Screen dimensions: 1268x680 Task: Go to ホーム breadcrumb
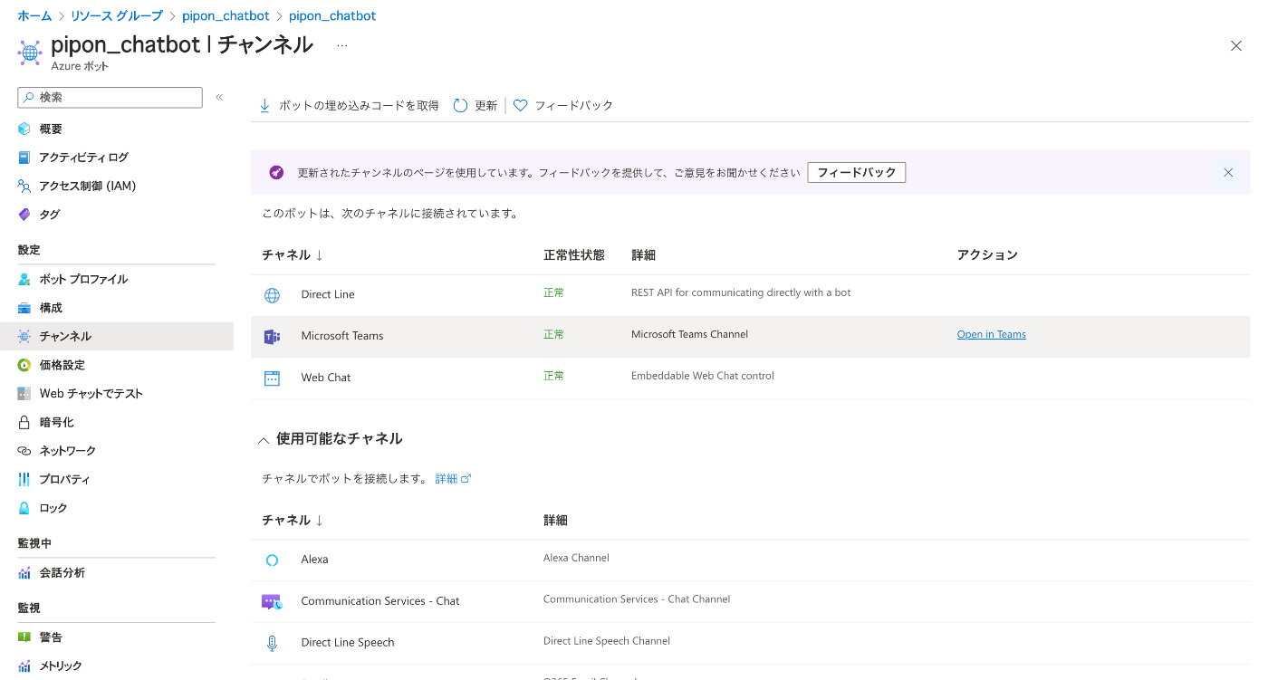[35, 16]
